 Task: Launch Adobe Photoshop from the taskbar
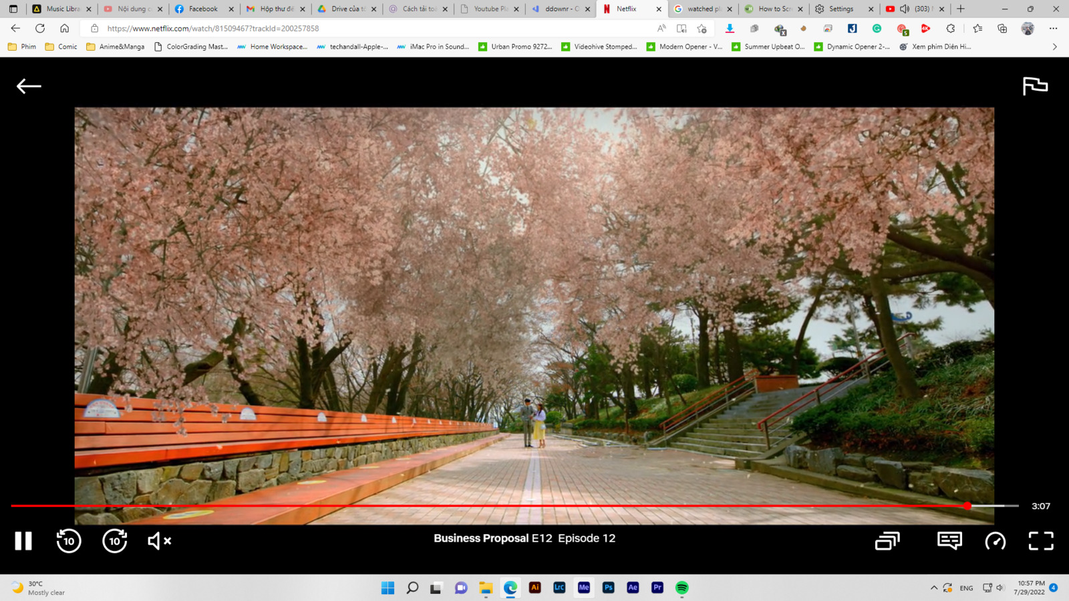point(608,588)
